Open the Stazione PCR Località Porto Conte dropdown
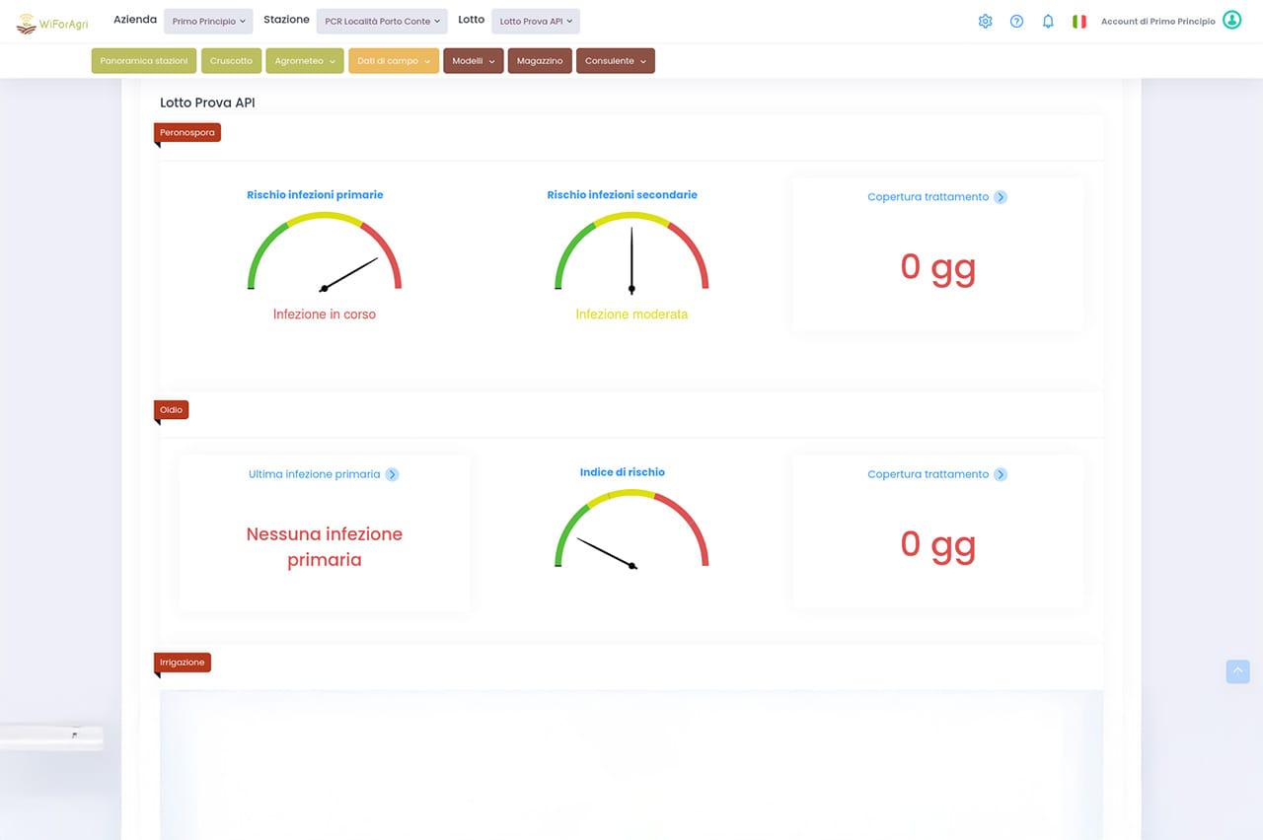 click(382, 21)
